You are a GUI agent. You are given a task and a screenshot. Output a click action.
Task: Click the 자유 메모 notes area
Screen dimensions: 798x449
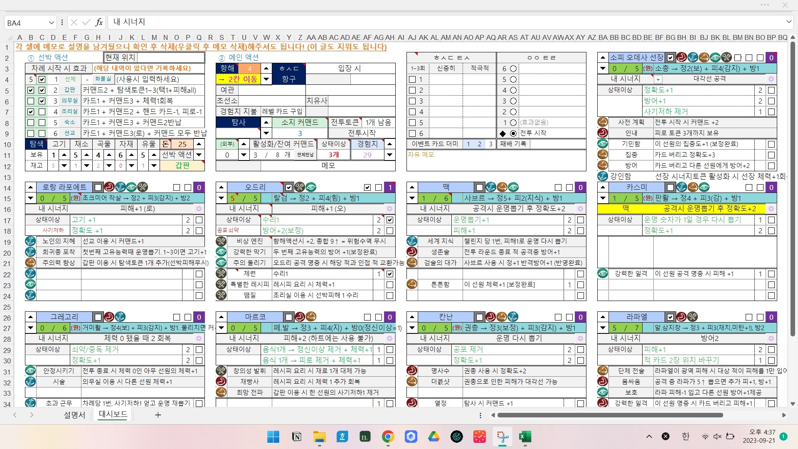(496, 160)
